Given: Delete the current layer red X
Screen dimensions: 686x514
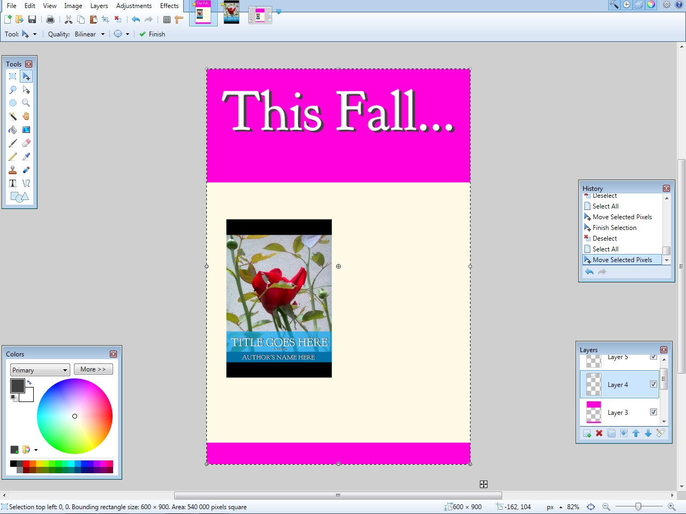Looking at the screenshot, I should (x=599, y=433).
